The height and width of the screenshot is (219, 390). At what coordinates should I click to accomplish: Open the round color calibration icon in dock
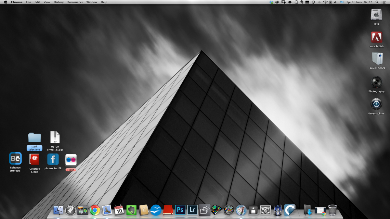tap(229, 210)
